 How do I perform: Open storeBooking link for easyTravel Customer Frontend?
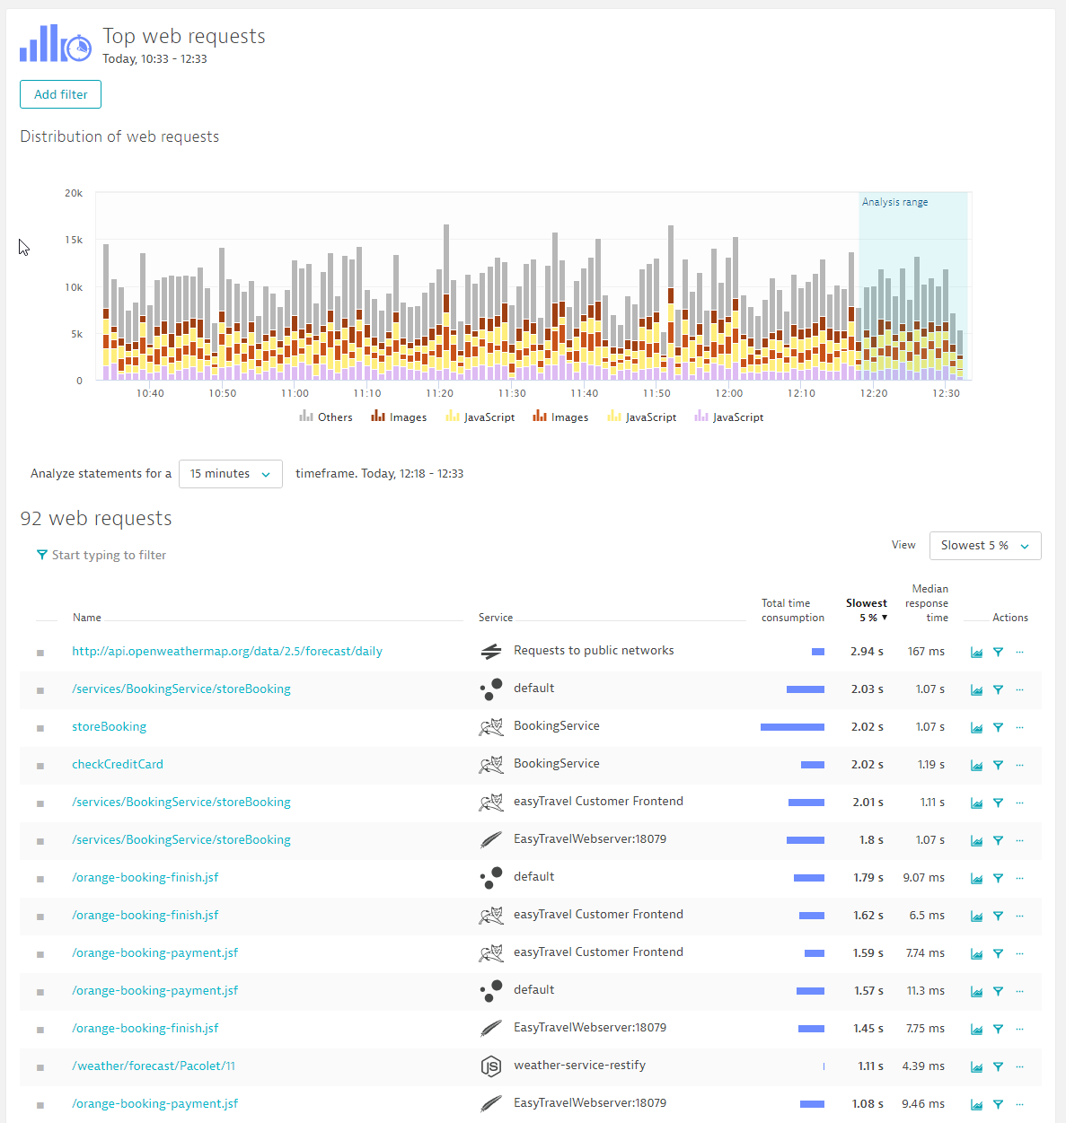coord(181,802)
